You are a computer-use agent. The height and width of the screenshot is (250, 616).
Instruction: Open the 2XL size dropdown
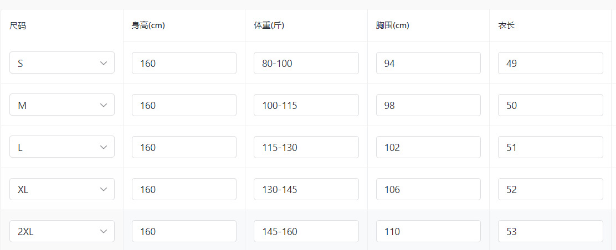point(62,231)
